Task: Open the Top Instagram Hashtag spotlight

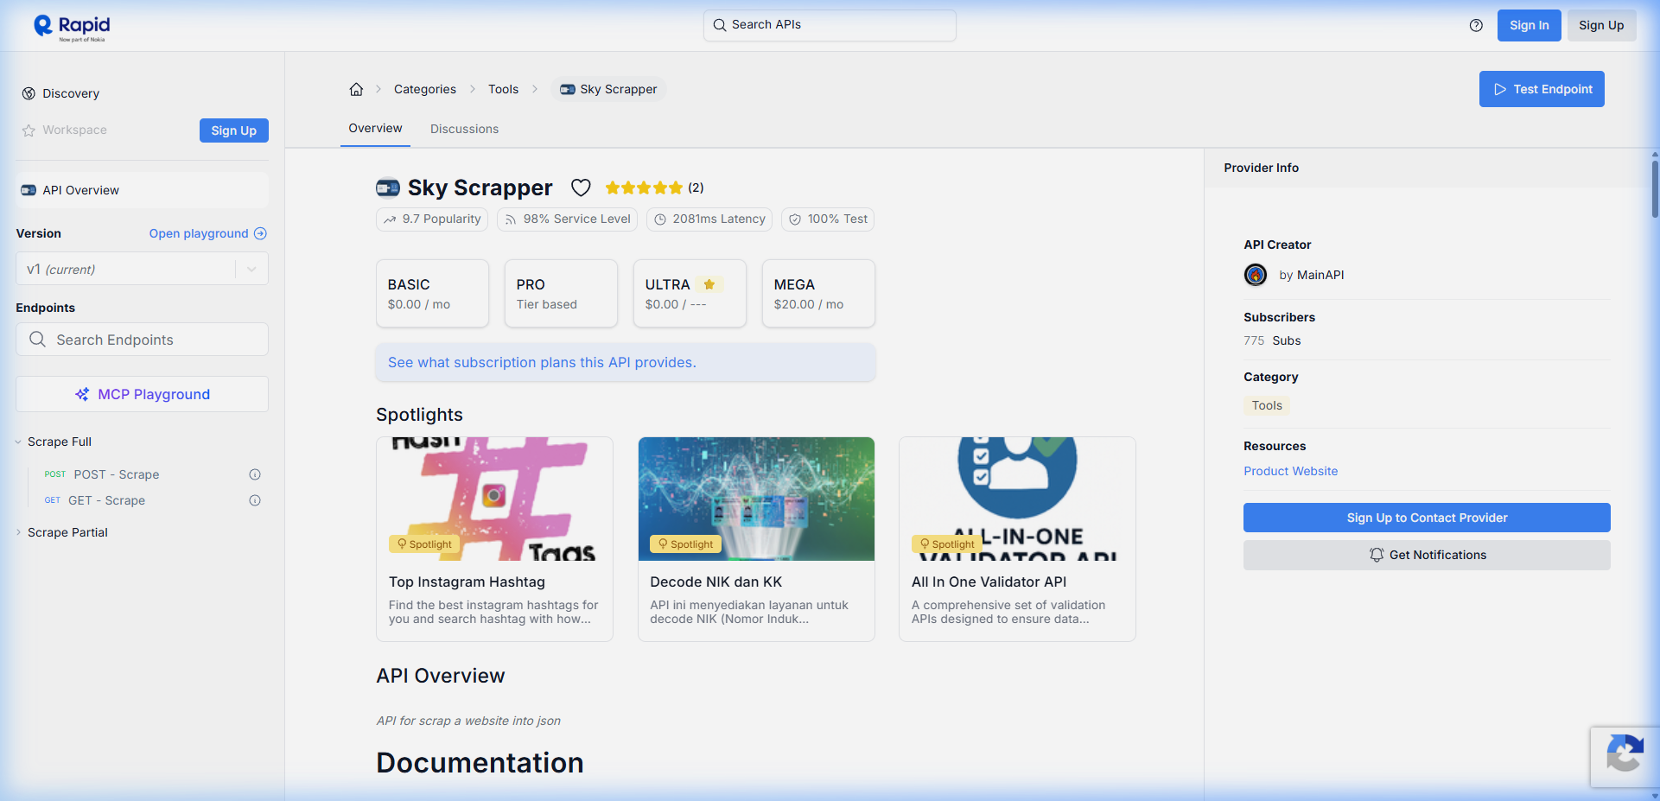Action: pos(494,539)
